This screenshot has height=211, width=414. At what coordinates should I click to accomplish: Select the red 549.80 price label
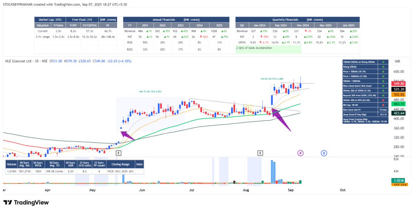(398, 84)
